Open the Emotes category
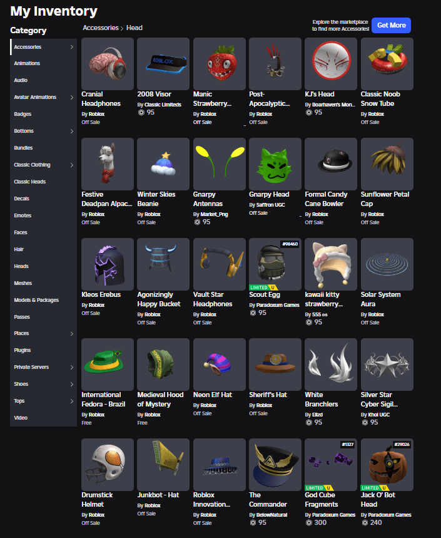The width and height of the screenshot is (441, 538). click(x=23, y=215)
